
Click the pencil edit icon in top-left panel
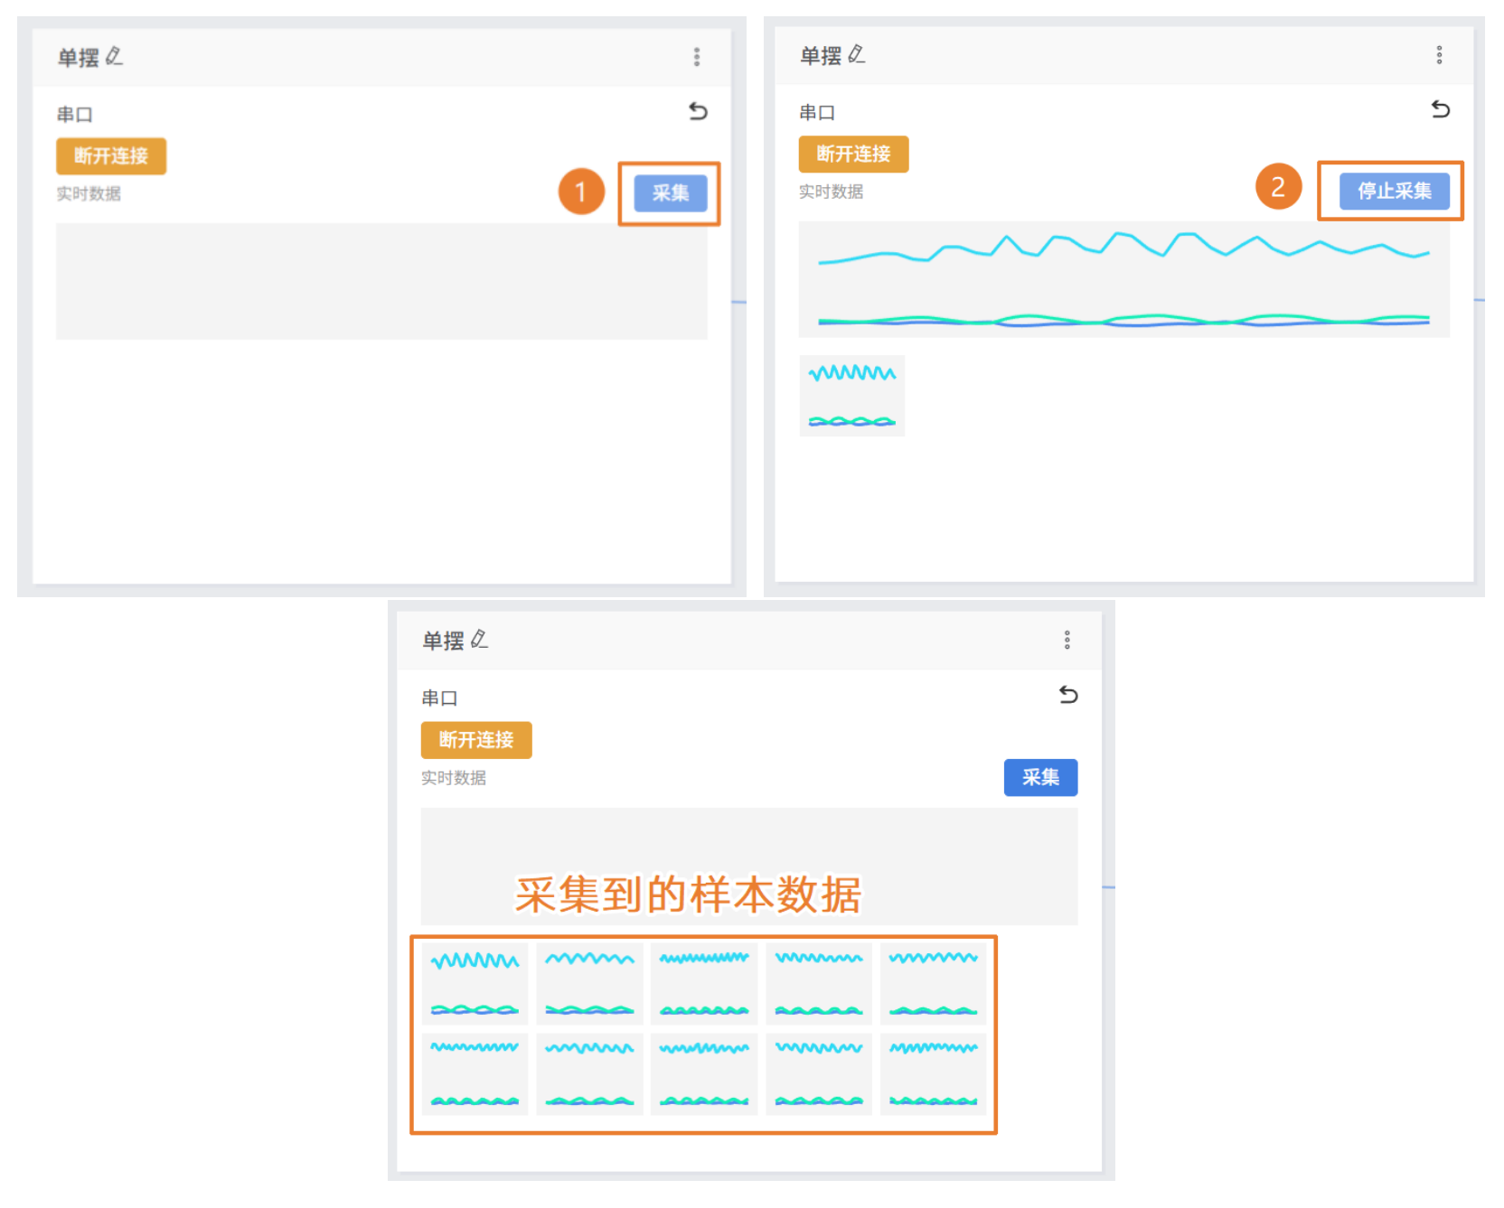[114, 57]
